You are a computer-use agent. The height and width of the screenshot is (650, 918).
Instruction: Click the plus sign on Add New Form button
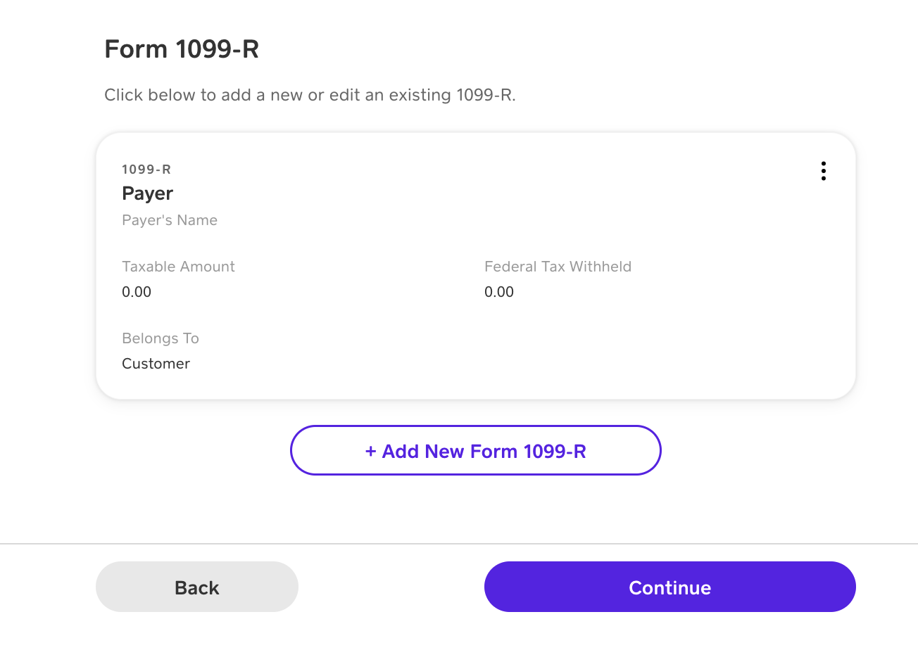click(370, 451)
